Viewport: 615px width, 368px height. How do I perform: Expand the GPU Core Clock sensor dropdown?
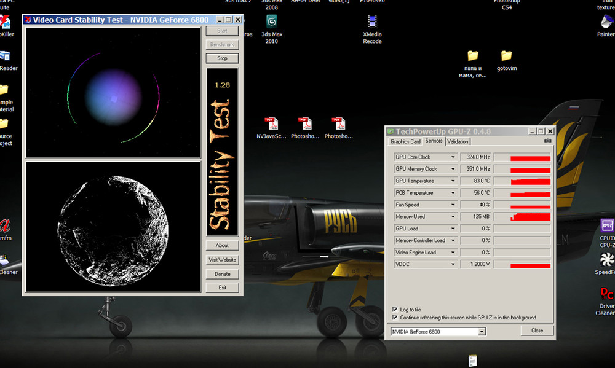(453, 157)
